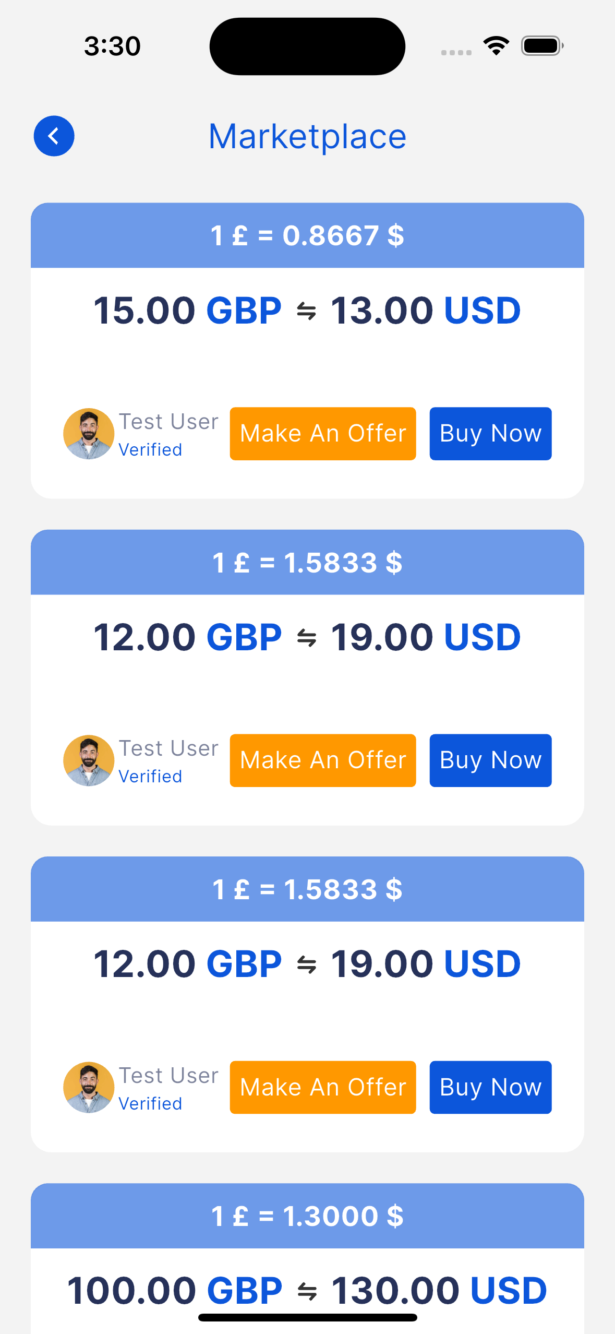Tap the swap arrows in 100.00 GBP listing
The width and height of the screenshot is (615, 1334).
(x=307, y=1292)
